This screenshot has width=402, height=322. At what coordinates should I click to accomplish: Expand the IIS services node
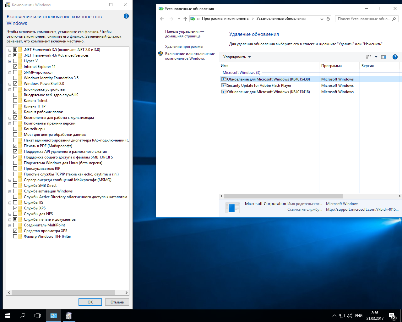[x=10, y=203]
